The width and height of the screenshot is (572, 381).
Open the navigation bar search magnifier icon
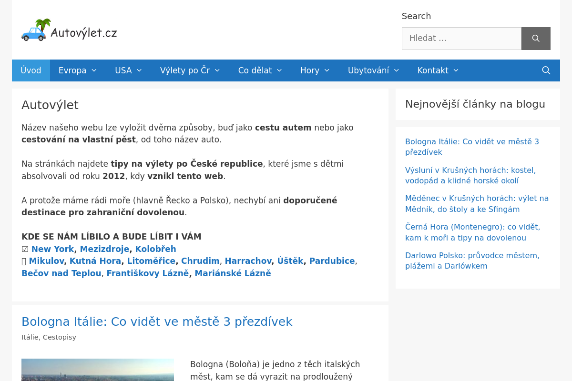click(x=546, y=70)
